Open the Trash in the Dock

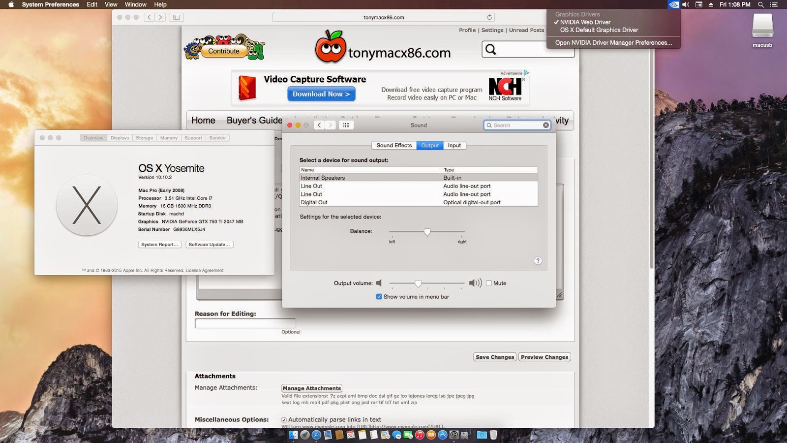coord(493,435)
